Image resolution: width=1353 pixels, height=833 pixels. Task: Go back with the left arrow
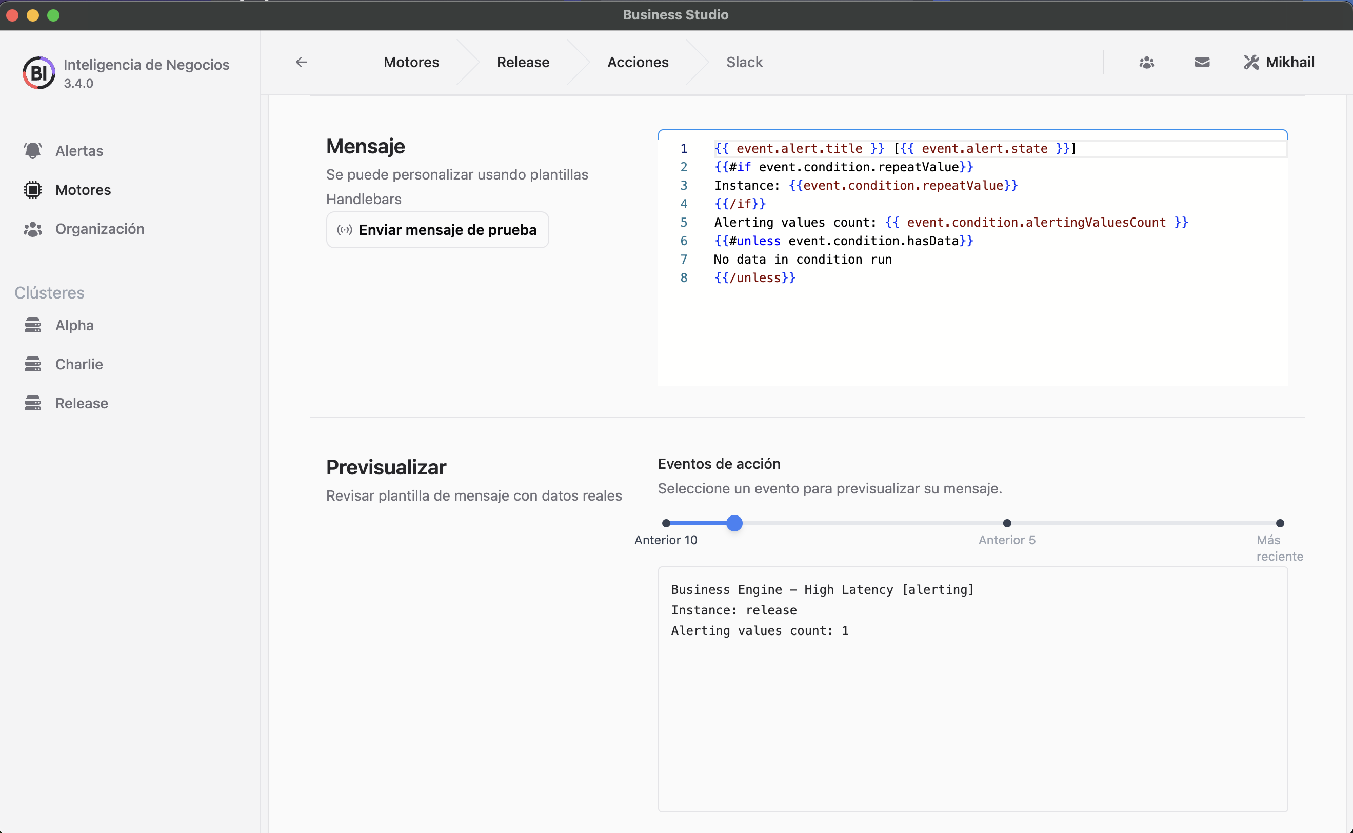pos(302,62)
